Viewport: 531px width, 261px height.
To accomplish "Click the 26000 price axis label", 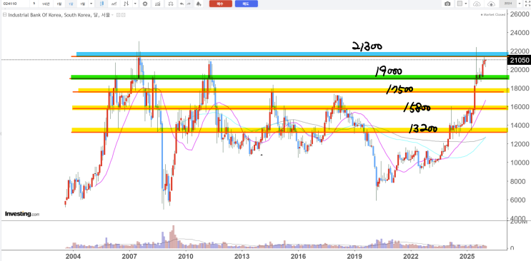I will point(519,14).
